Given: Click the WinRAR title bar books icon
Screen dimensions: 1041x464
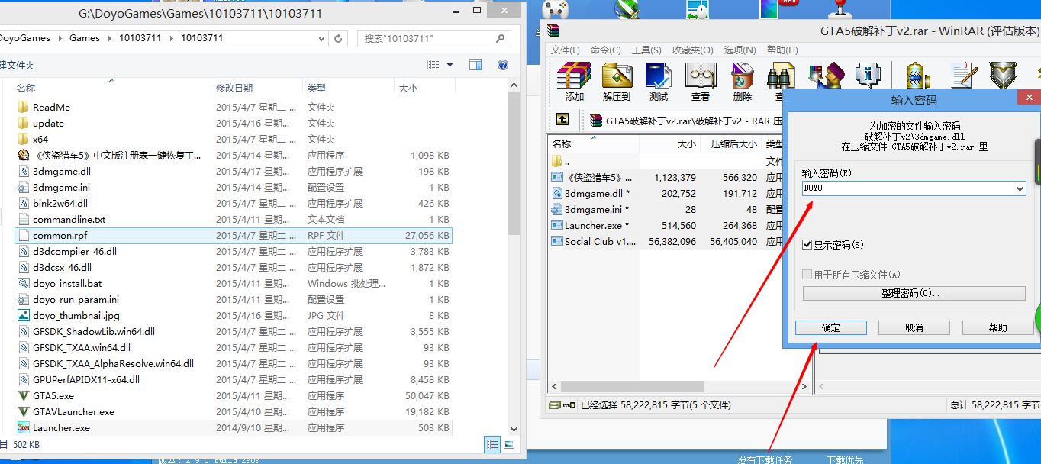Looking at the screenshot, I should (x=553, y=31).
